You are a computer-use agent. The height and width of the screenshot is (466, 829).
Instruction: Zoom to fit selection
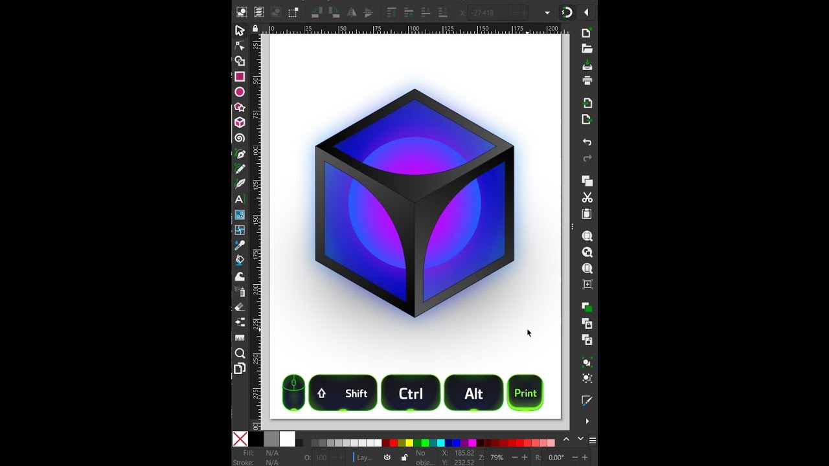[587, 236]
